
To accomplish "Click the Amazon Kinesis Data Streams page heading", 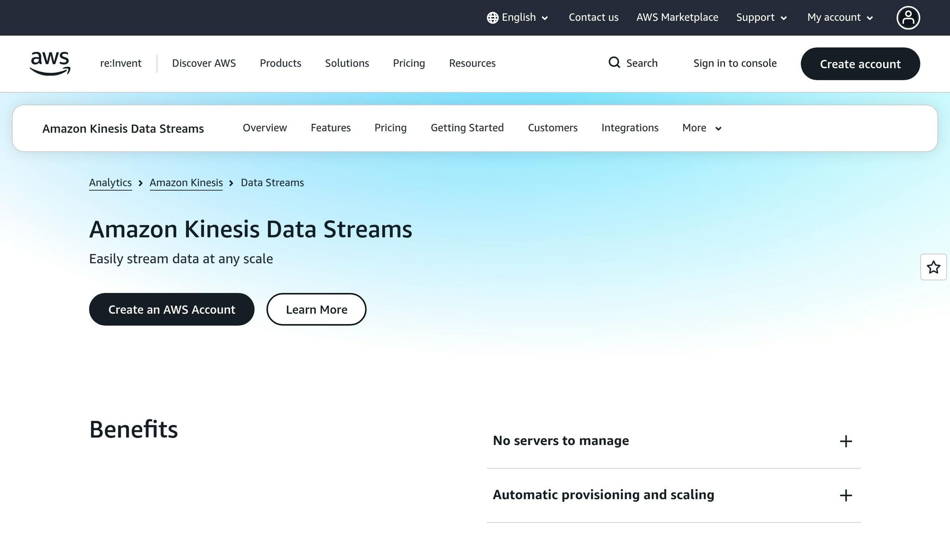I will 250,229.
